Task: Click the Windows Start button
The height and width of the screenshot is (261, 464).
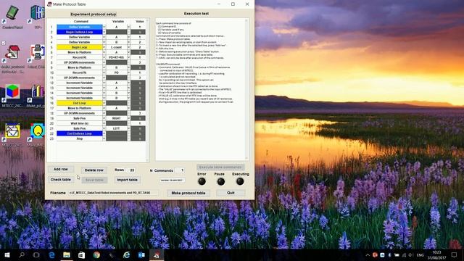Action: tap(7, 254)
